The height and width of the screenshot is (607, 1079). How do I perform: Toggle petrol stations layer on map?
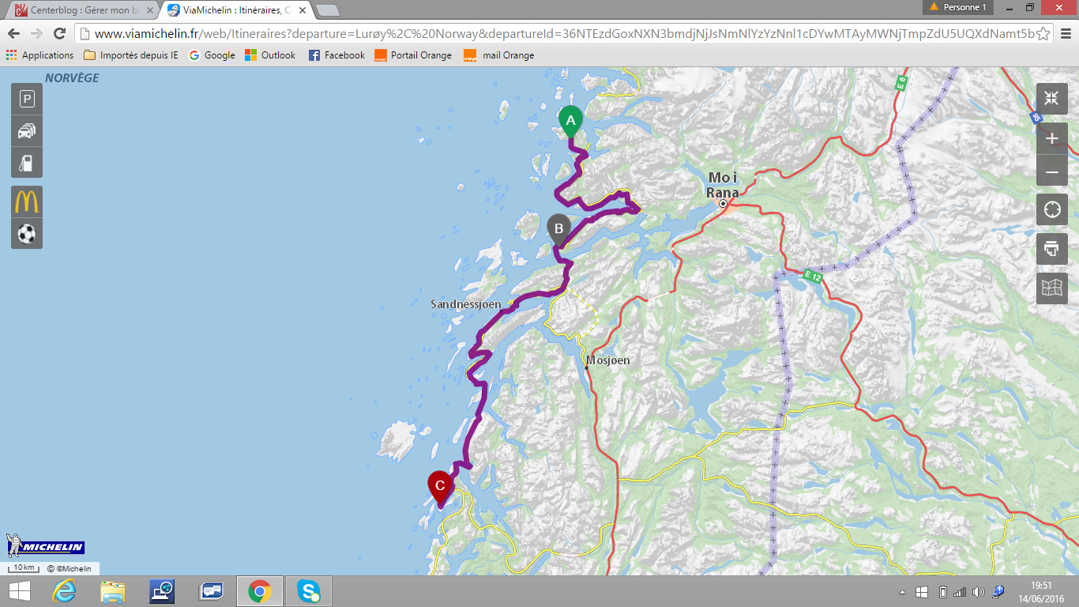click(27, 163)
